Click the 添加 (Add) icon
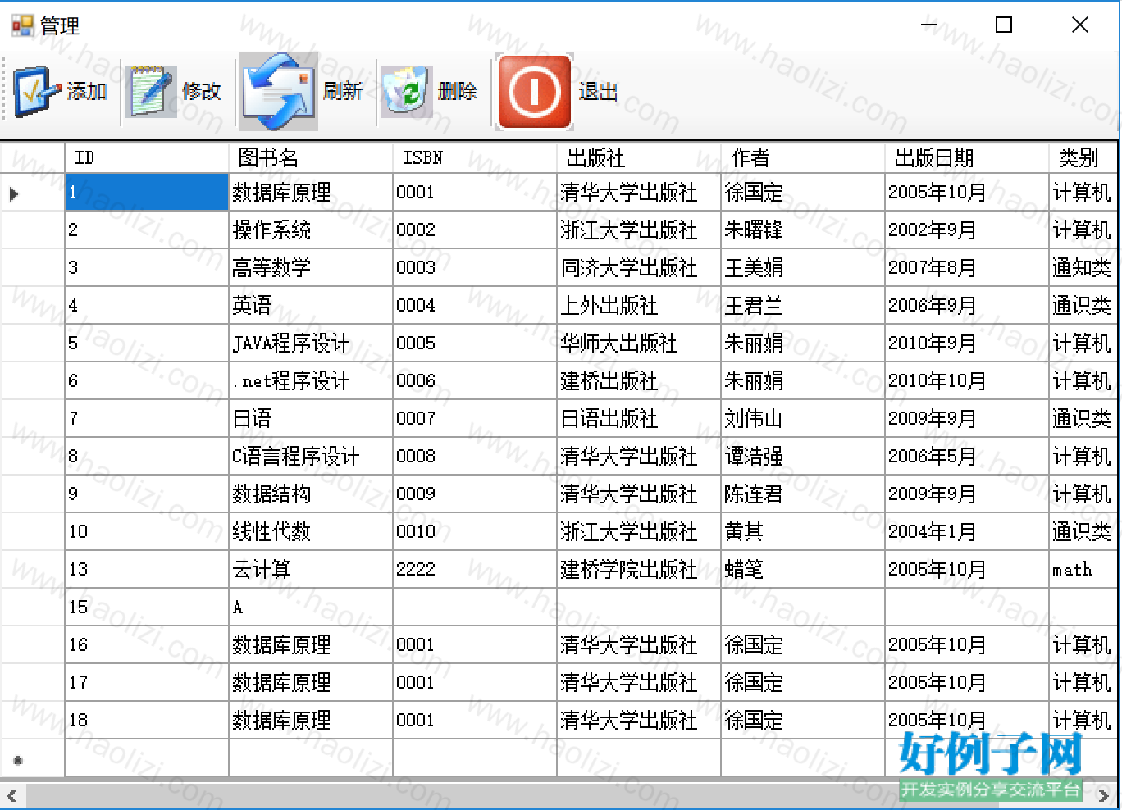The image size is (1122, 810). click(37, 92)
